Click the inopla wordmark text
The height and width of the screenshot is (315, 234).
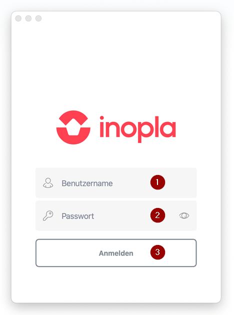(137, 129)
